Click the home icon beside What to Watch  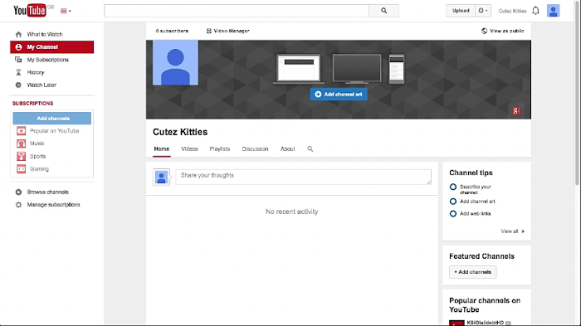tap(18, 34)
